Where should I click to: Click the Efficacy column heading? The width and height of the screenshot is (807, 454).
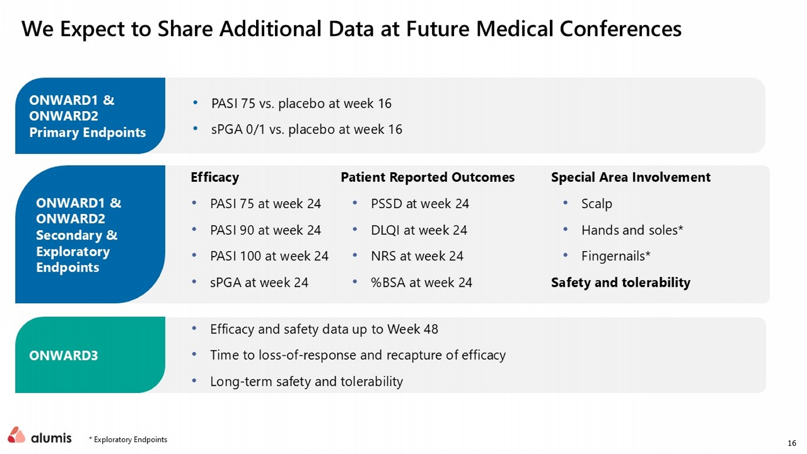click(215, 178)
